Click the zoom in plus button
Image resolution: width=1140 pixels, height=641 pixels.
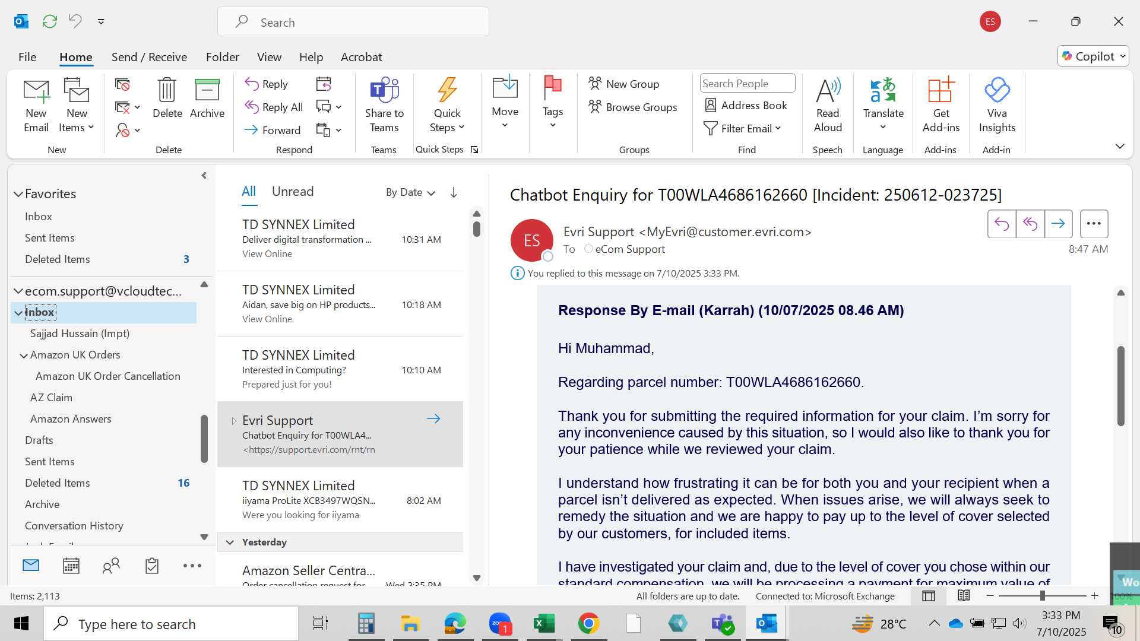click(x=1095, y=596)
